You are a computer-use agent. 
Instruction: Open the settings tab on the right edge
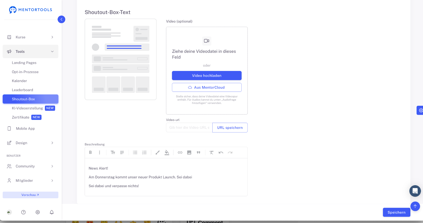(x=420, y=110)
